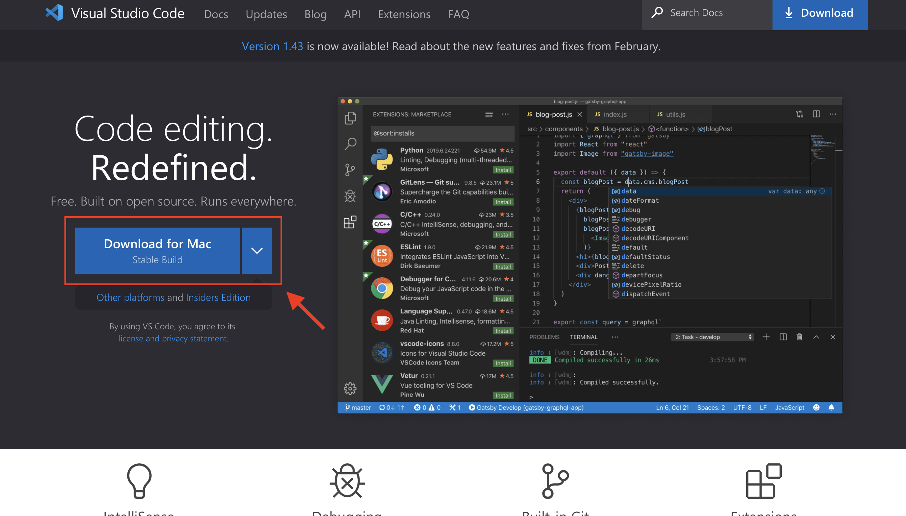906x516 pixels.
Task: Expand the download options chevron dropdown
Action: click(257, 250)
